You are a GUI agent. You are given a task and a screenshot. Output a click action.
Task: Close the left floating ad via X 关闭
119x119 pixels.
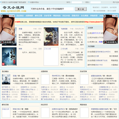pyautogui.click(x=12, y=16)
